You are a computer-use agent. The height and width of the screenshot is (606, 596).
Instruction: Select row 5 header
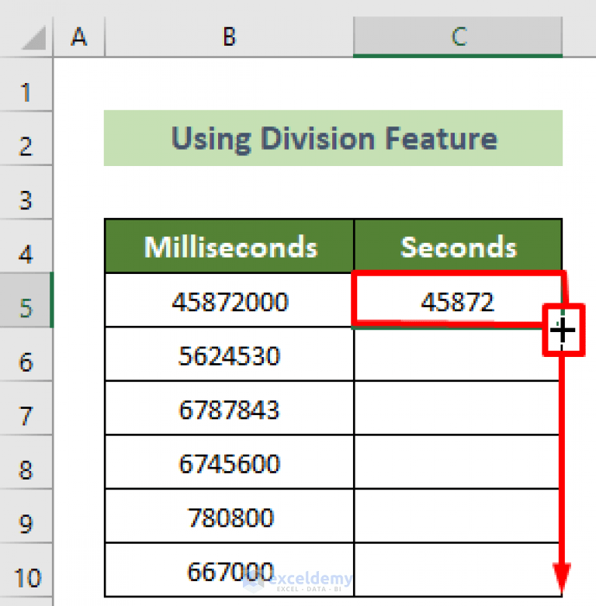pos(26,300)
